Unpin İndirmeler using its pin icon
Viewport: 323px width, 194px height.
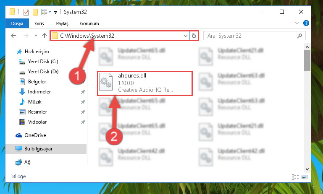click(83, 92)
